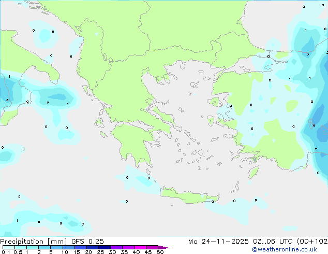Click the '45' legend scale value
328x254 pixels.
148,252
